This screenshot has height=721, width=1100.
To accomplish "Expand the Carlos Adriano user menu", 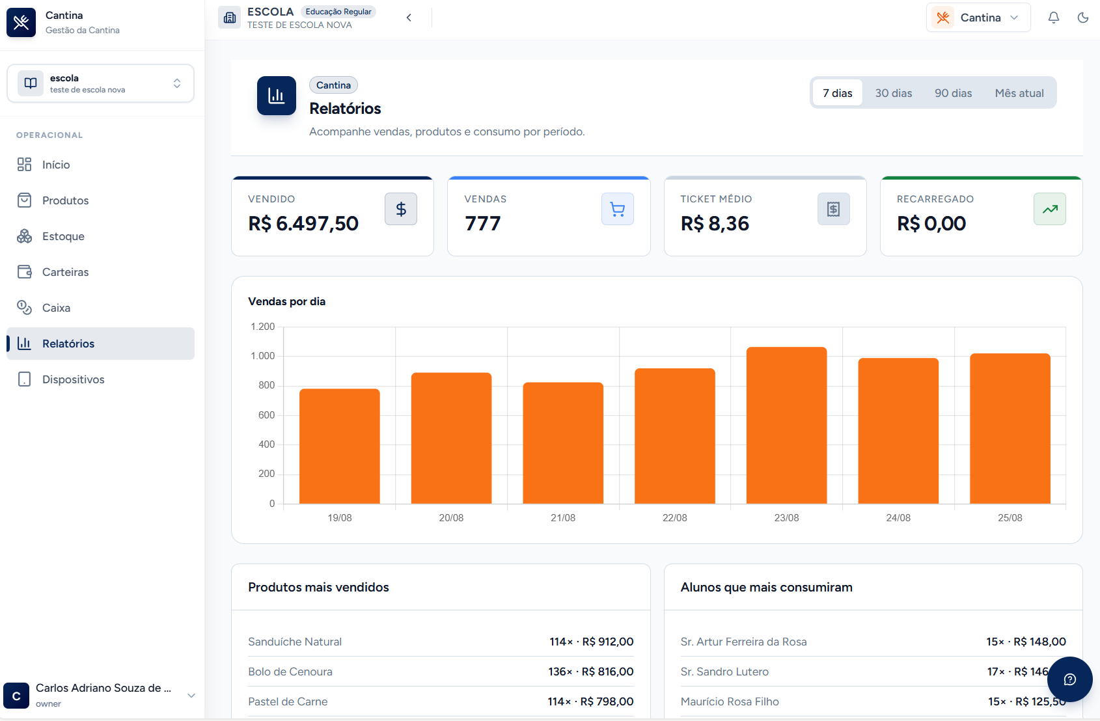I will coord(100,695).
